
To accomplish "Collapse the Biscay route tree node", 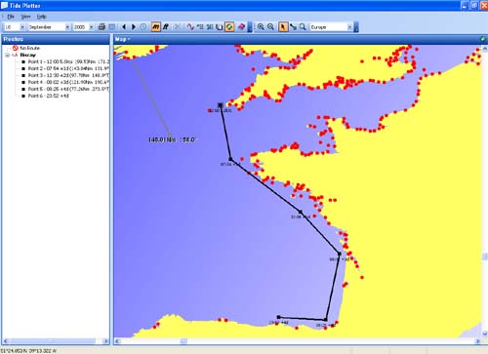I will tap(7, 55).
